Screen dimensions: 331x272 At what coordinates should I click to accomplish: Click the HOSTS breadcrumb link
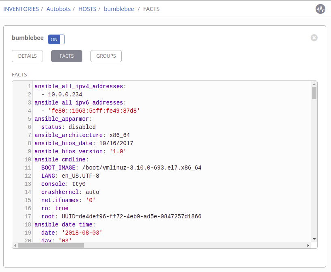(87, 9)
